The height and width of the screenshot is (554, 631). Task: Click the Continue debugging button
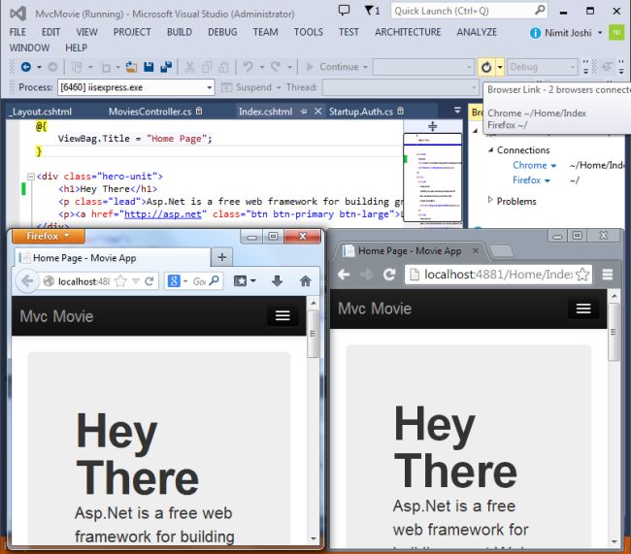(337, 67)
